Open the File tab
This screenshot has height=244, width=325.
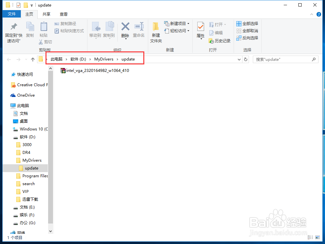point(12,14)
